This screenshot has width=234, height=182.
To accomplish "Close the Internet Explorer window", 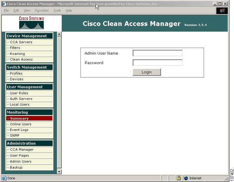I will (225, 4).
